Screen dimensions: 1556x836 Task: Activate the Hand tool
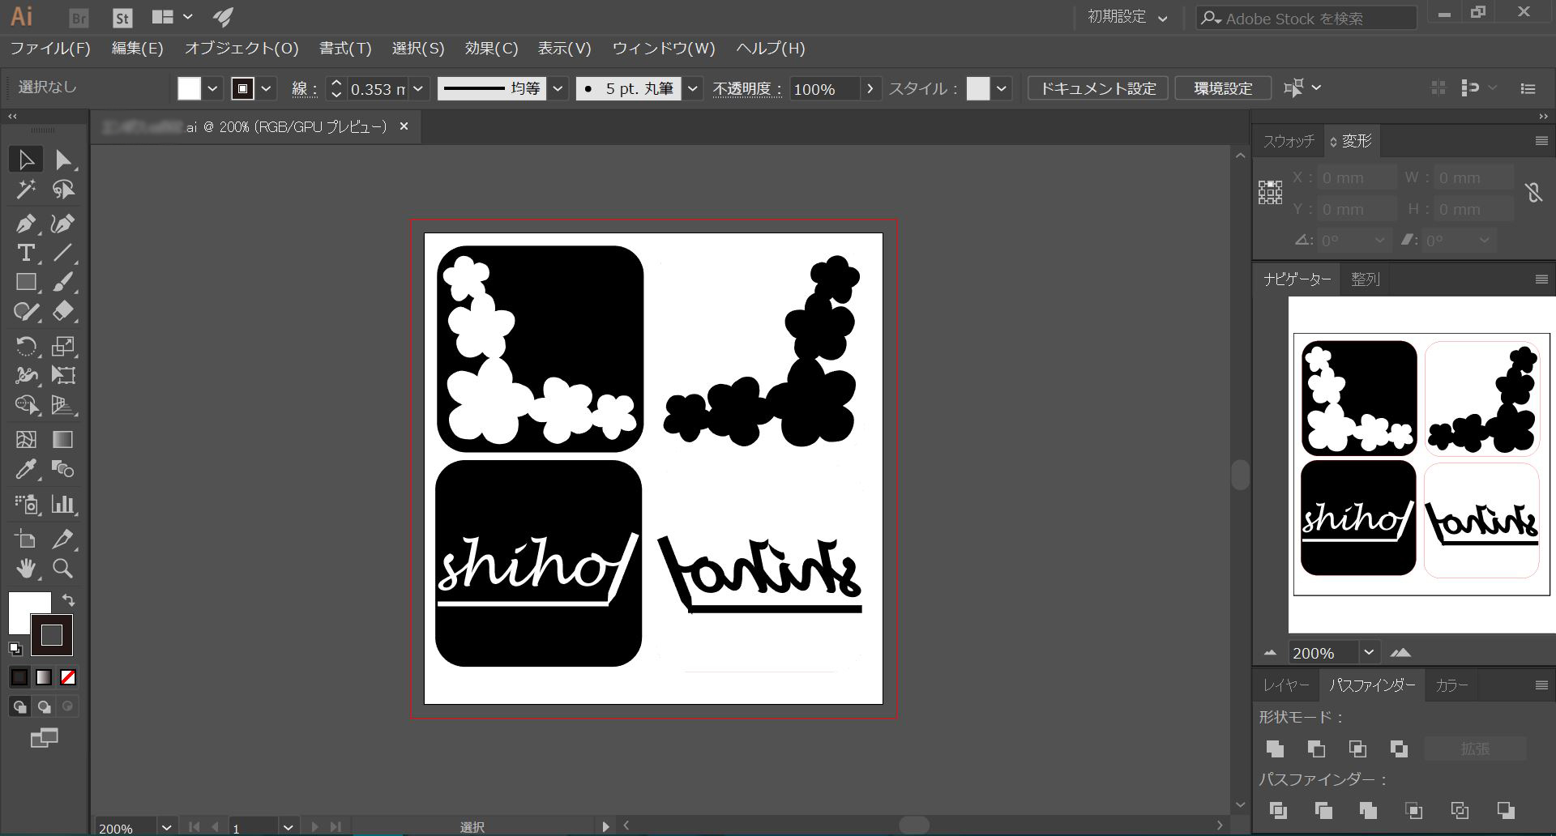[x=26, y=568]
